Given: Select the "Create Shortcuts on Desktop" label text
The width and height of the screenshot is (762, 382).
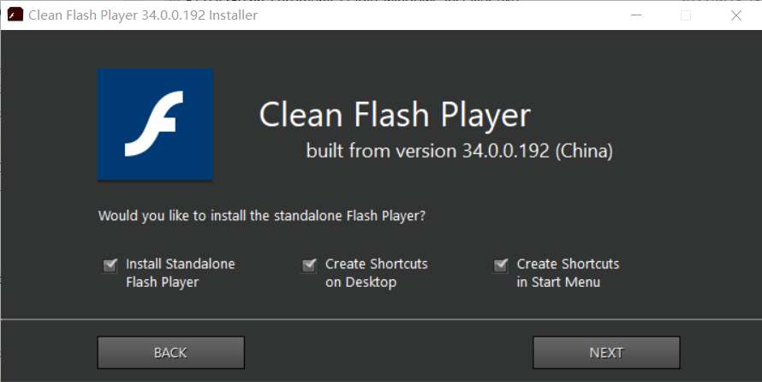Looking at the screenshot, I should (x=376, y=272).
